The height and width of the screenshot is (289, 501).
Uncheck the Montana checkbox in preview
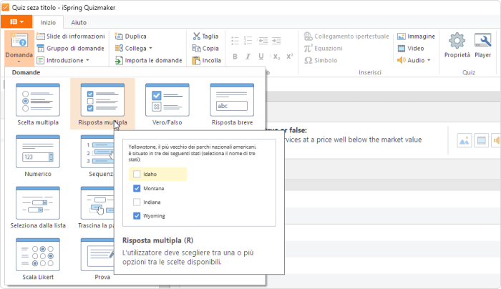137,188
